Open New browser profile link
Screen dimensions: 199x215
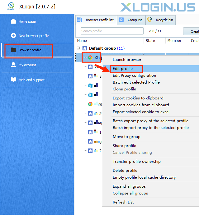tap(34, 36)
